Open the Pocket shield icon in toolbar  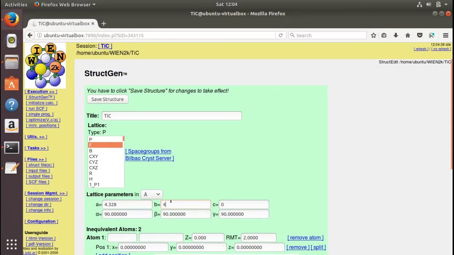(x=420, y=35)
